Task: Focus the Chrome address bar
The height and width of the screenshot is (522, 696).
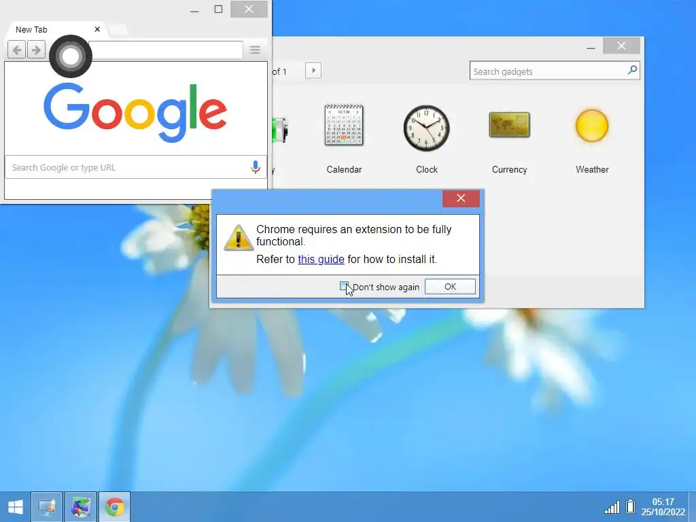Action: coord(166,50)
